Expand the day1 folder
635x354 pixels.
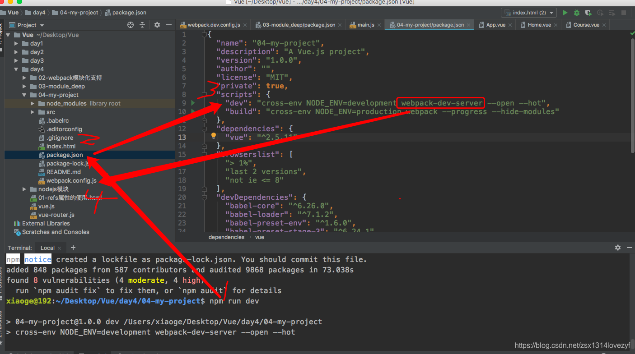coord(16,43)
